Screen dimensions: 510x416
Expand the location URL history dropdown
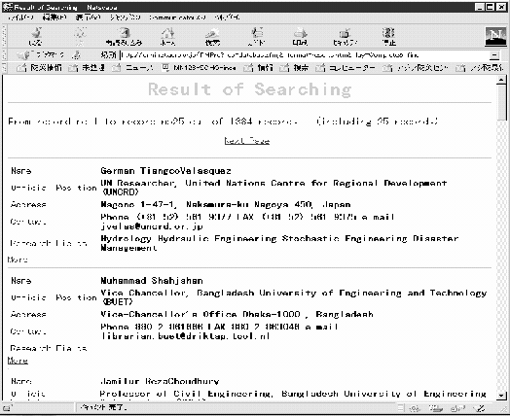(494, 55)
